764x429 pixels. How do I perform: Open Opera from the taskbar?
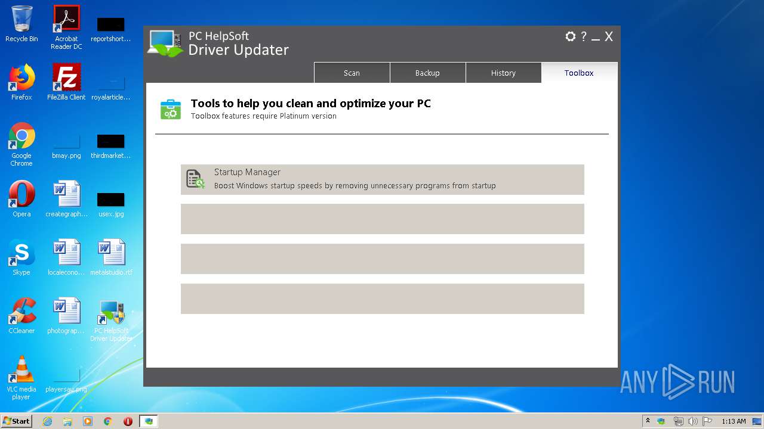(128, 421)
